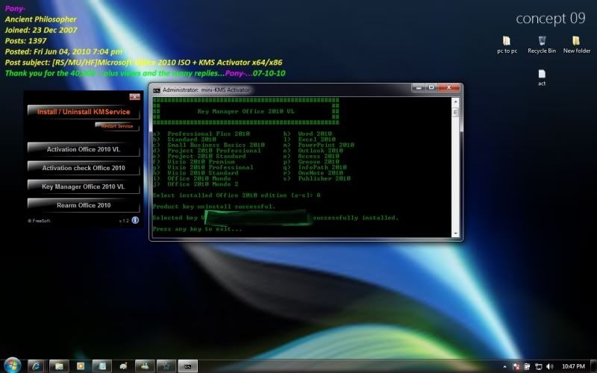597x373 pixels.
Task: Click 'Product key uninstall successful.' console line
Action: coord(213,207)
